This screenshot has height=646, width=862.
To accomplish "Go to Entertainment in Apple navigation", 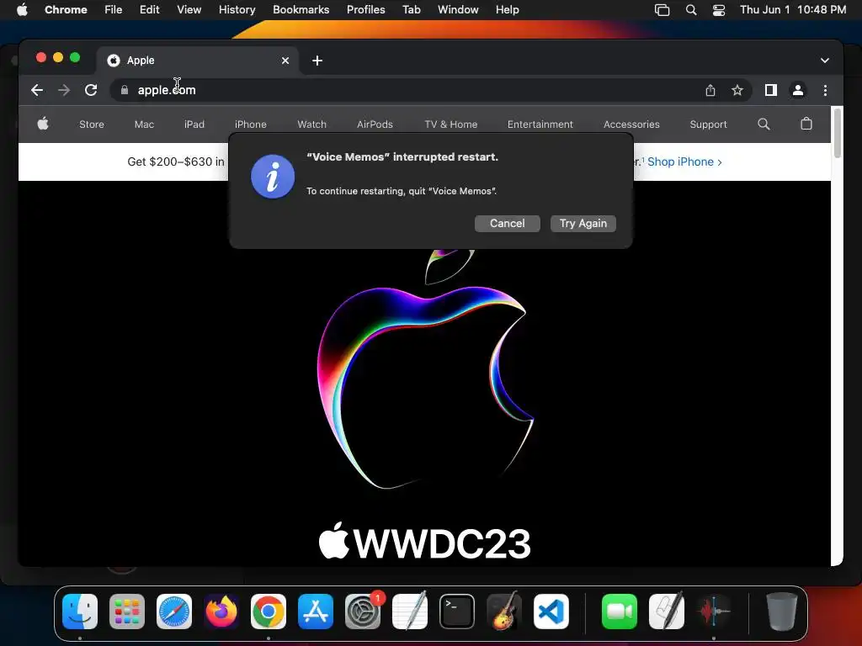I will (540, 124).
